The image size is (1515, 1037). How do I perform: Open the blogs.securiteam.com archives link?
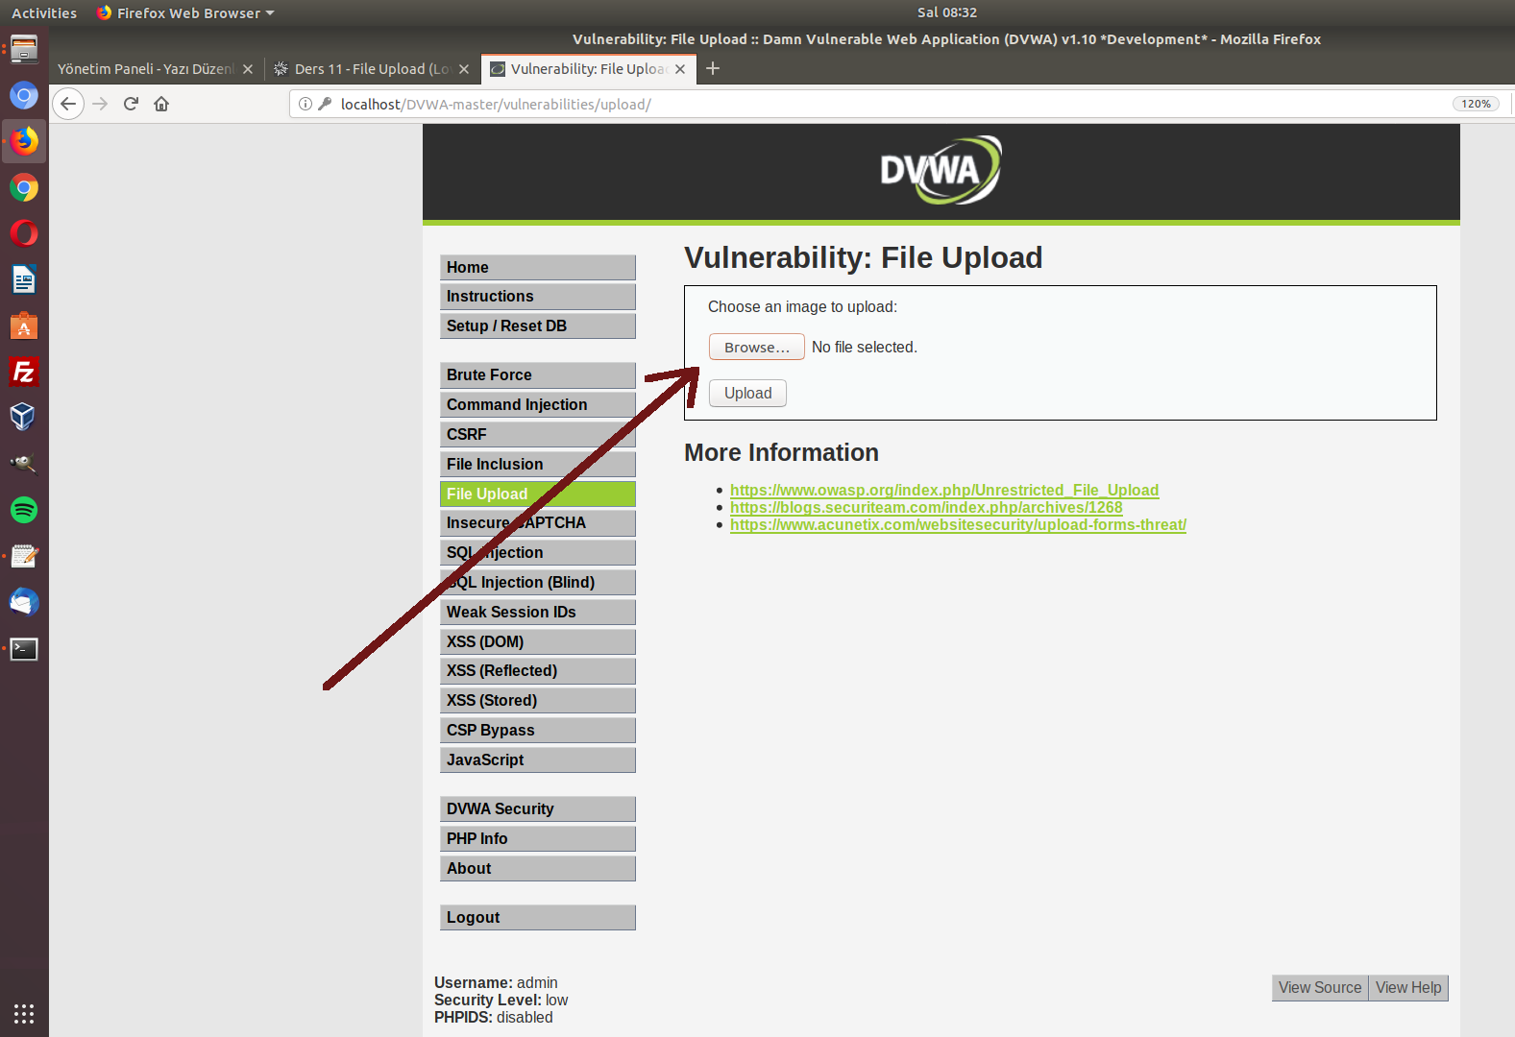click(x=926, y=507)
